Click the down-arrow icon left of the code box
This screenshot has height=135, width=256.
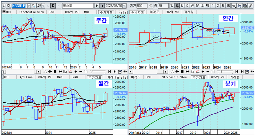click(x=4, y=6)
